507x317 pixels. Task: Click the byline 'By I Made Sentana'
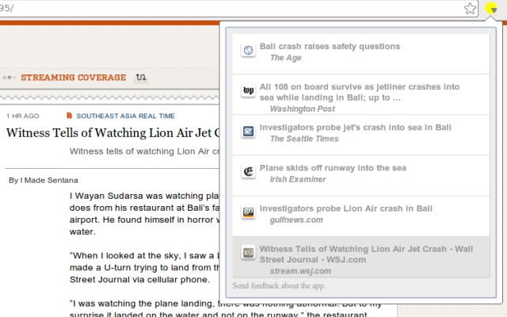click(44, 180)
